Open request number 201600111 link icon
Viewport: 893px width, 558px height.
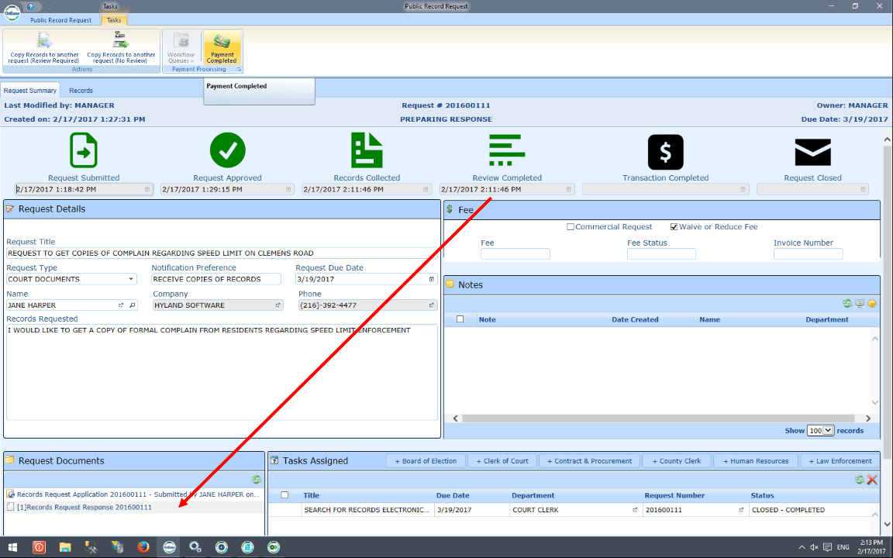tap(741, 510)
